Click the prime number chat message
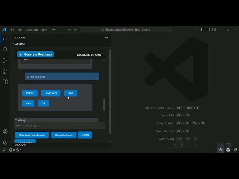Image resolution: width=239 pixels, height=179 pixels. tap(62, 76)
